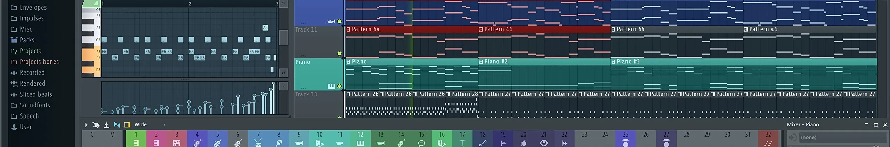890x147 pixels.
Task: Open the mixer options menu arrow
Action: tap(86, 125)
